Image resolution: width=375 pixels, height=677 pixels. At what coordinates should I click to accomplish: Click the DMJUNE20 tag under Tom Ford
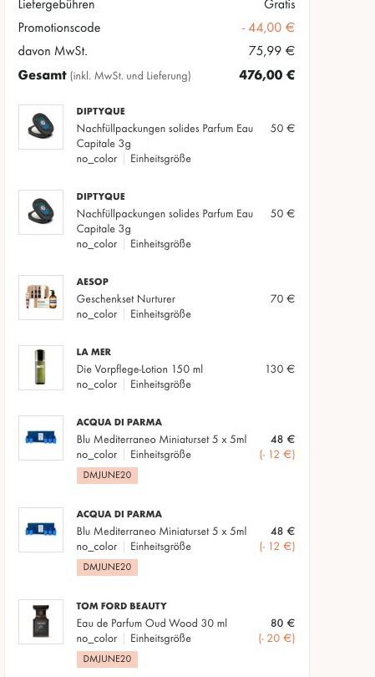(107, 659)
